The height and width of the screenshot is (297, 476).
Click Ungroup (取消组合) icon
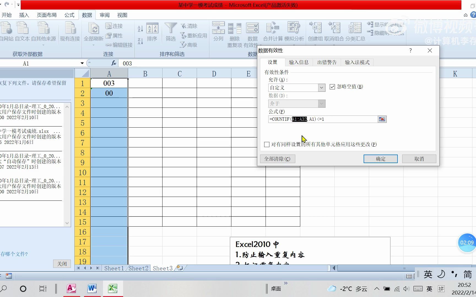coord(334,32)
